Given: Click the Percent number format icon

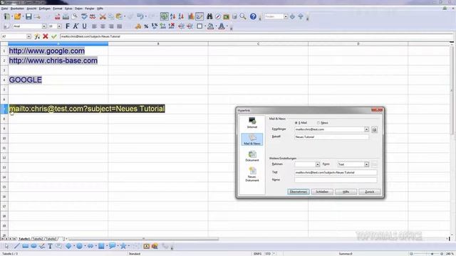Looking at the screenshot, I should pos(146,26).
